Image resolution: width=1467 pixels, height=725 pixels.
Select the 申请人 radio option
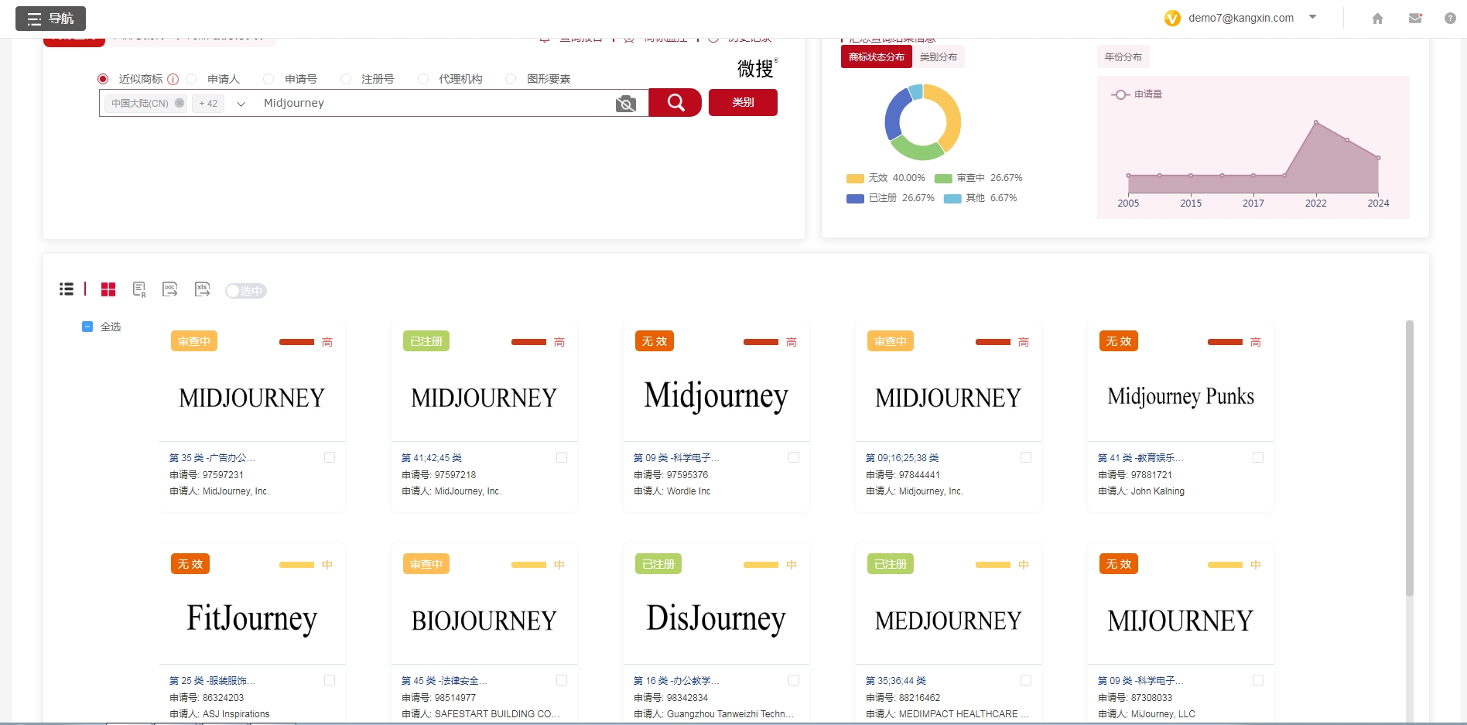(x=191, y=79)
